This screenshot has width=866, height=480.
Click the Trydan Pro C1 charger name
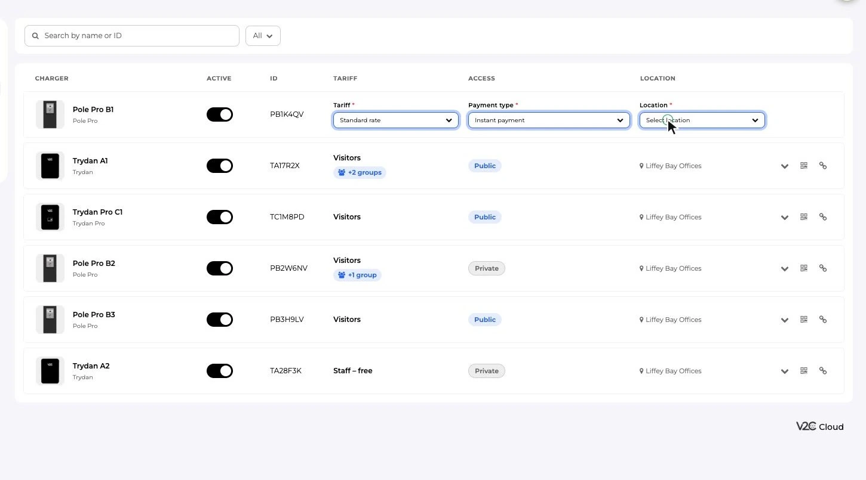point(97,212)
